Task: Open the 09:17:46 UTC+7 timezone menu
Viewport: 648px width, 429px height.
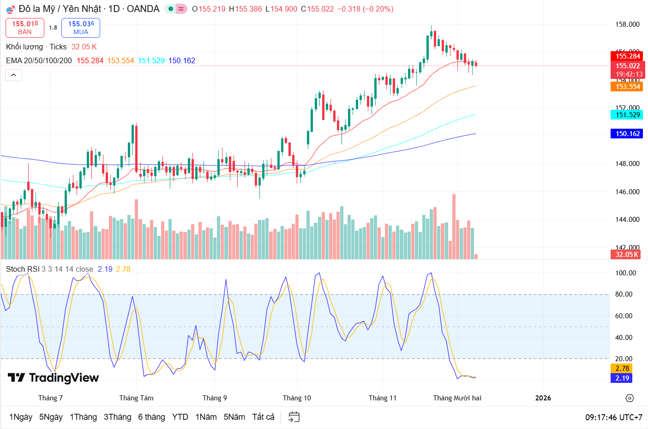Action: point(613,417)
